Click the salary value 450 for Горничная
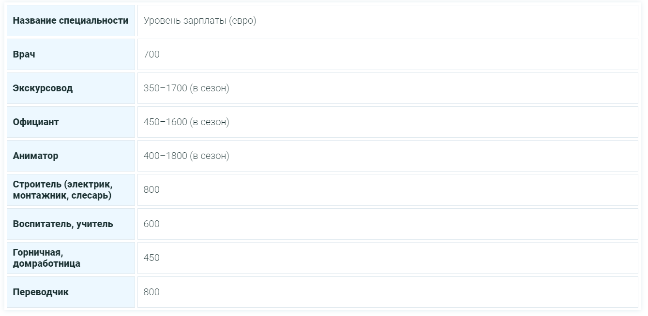The image size is (648, 316). pyautogui.click(x=151, y=258)
